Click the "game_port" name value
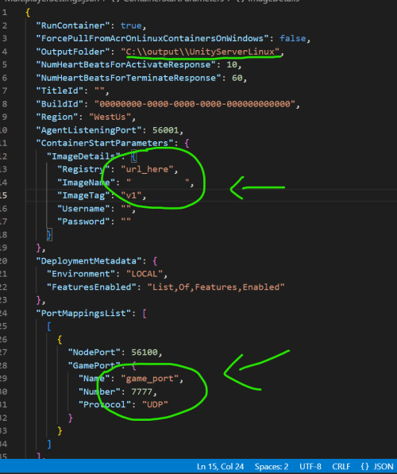Screen dimensions: 397x474 149,378
